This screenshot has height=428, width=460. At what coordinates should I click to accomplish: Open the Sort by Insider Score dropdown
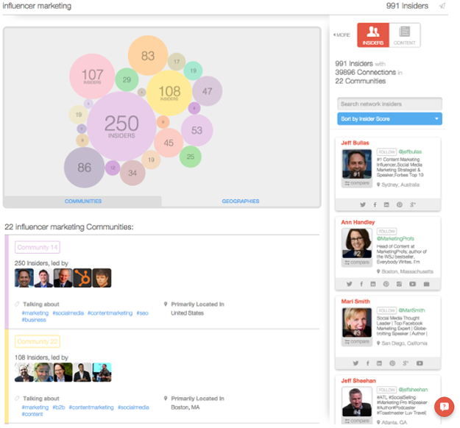coord(389,118)
